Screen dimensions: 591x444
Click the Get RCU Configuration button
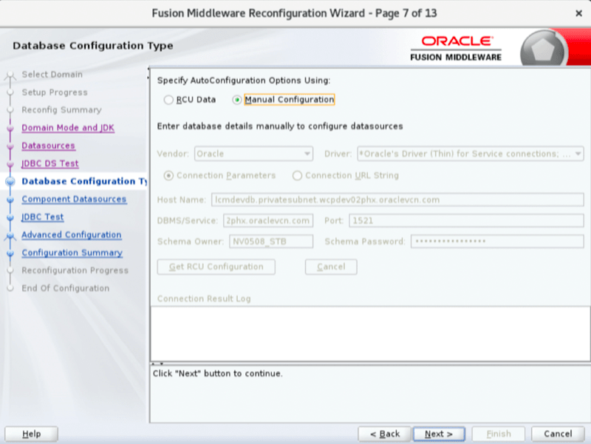point(216,267)
